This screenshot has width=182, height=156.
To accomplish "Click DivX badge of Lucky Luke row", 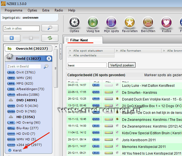I will pos(96,85).
